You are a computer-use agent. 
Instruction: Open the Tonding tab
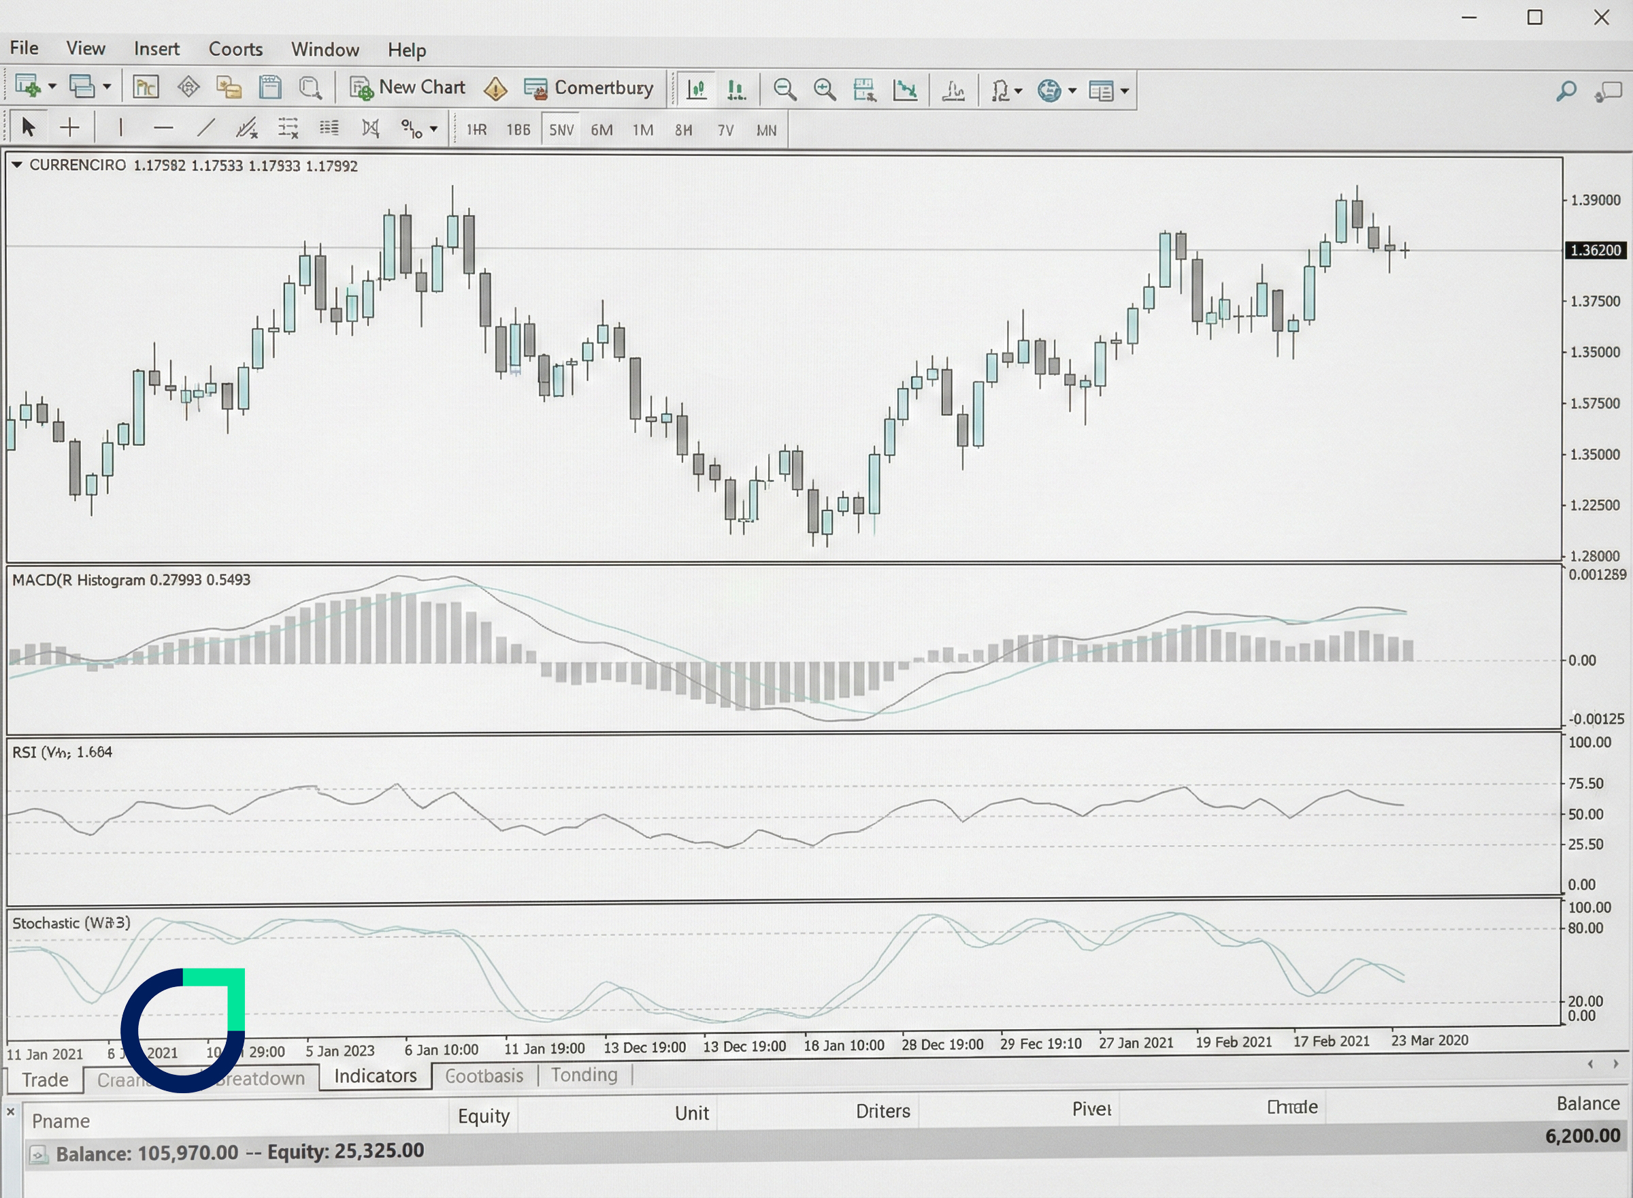[x=584, y=1075]
